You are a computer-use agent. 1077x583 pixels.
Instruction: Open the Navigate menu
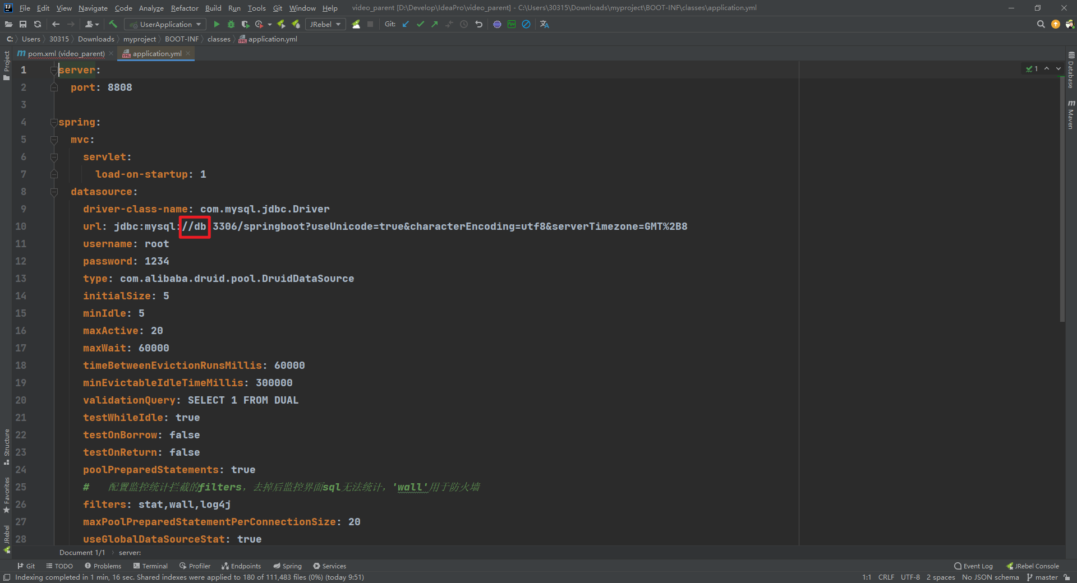(93, 8)
